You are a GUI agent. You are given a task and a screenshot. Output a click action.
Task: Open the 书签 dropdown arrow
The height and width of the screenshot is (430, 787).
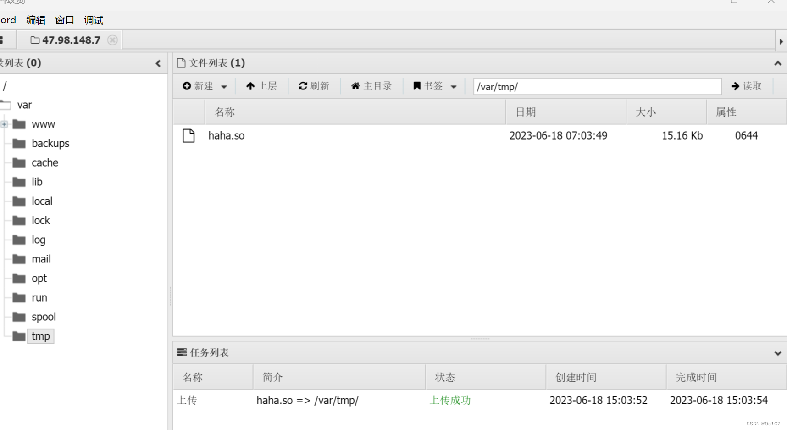(454, 86)
